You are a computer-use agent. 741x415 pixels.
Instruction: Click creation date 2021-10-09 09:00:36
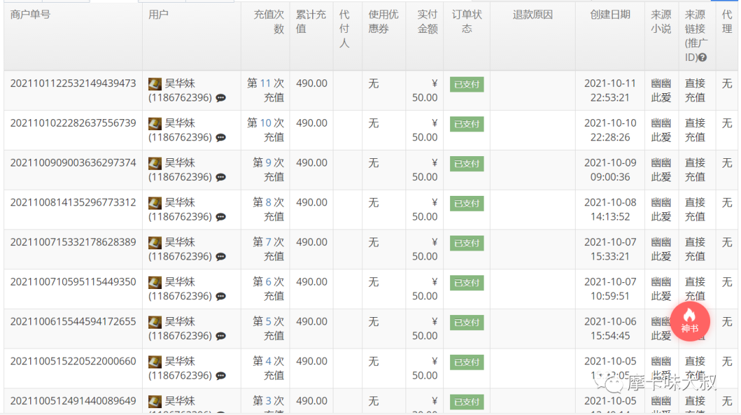pos(610,170)
